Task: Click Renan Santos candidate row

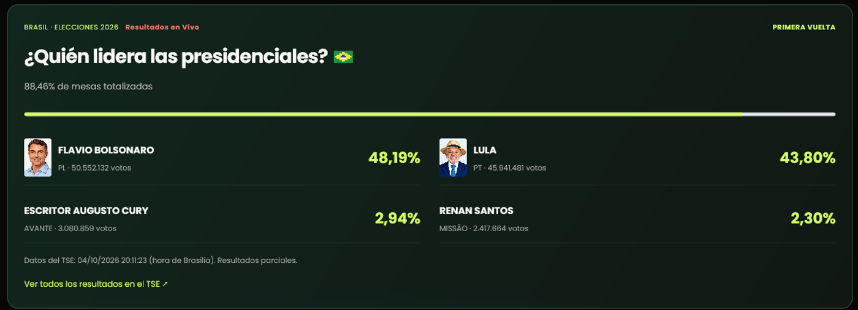Action: pos(637,219)
